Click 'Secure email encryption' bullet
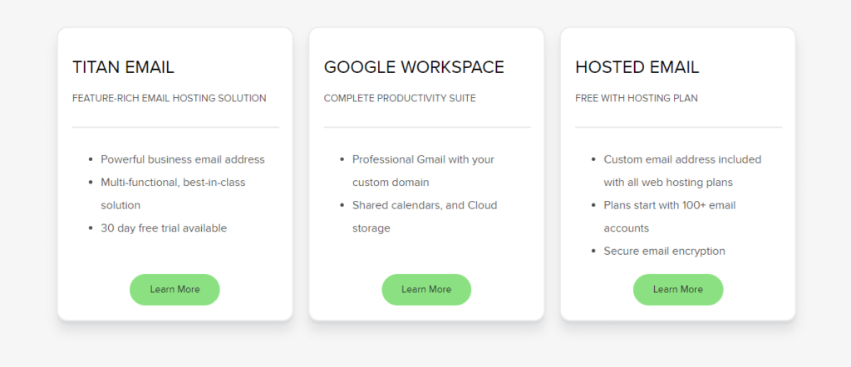The width and height of the screenshot is (851, 367). [x=664, y=251]
